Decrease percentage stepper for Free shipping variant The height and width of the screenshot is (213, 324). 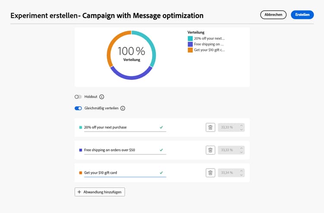click(x=241, y=152)
